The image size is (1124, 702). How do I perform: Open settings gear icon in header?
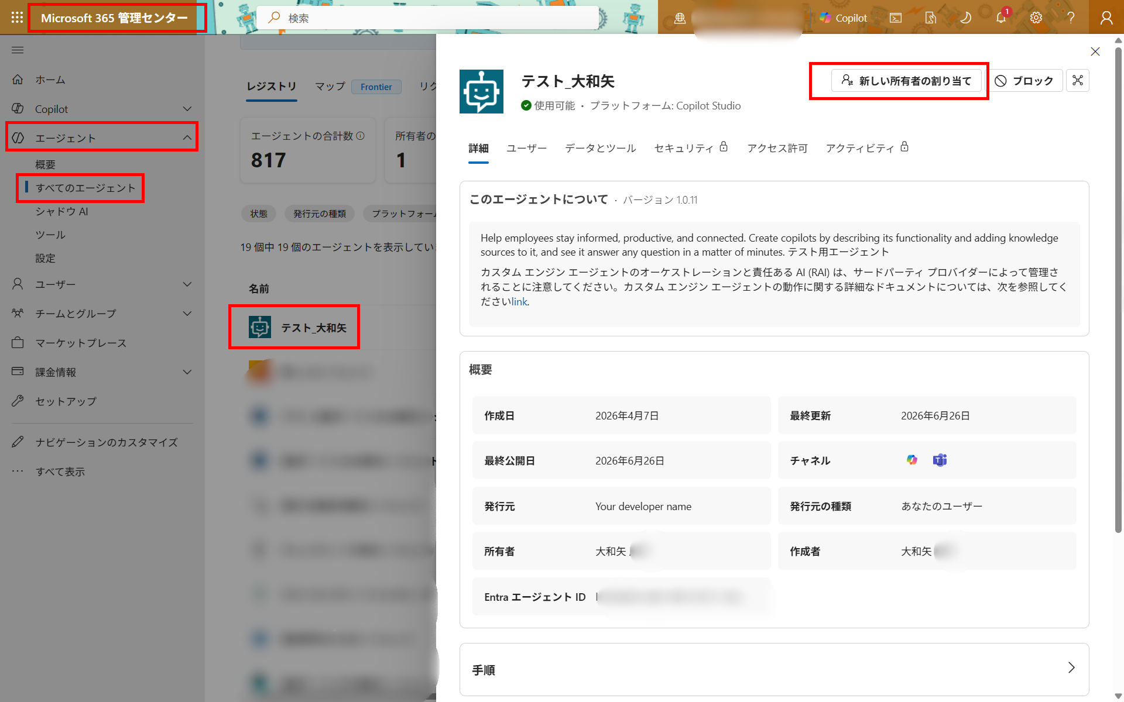(x=1036, y=18)
